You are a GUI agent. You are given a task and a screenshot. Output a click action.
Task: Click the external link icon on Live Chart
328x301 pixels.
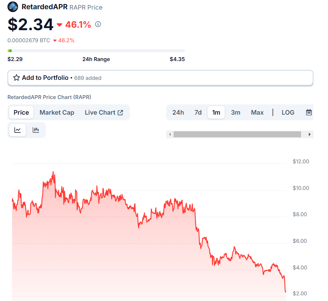[x=120, y=113]
